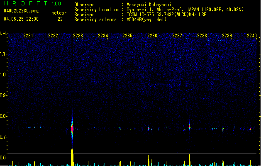Screen dimensions: 261x166
Task: Click the 2236 time marker
Action: (x=152, y=36)
